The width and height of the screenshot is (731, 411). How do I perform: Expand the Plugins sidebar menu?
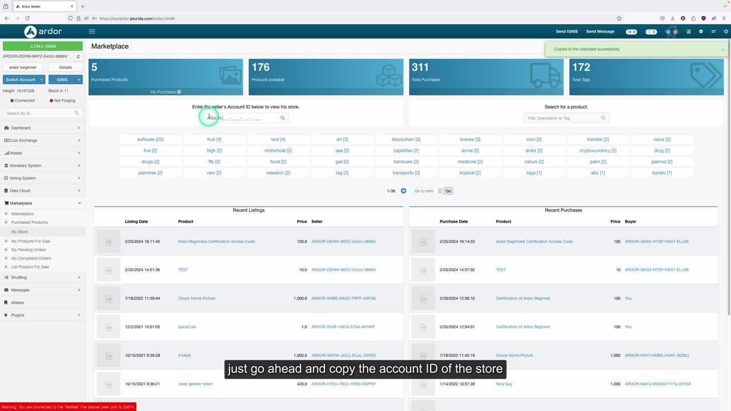43,315
